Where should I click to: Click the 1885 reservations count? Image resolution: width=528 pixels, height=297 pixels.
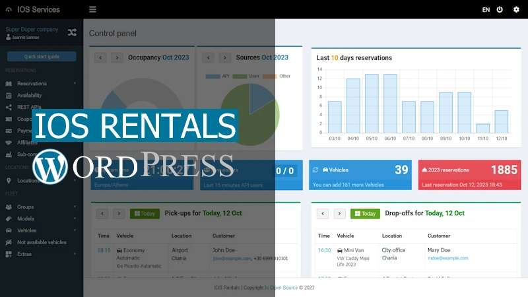pyautogui.click(x=504, y=170)
